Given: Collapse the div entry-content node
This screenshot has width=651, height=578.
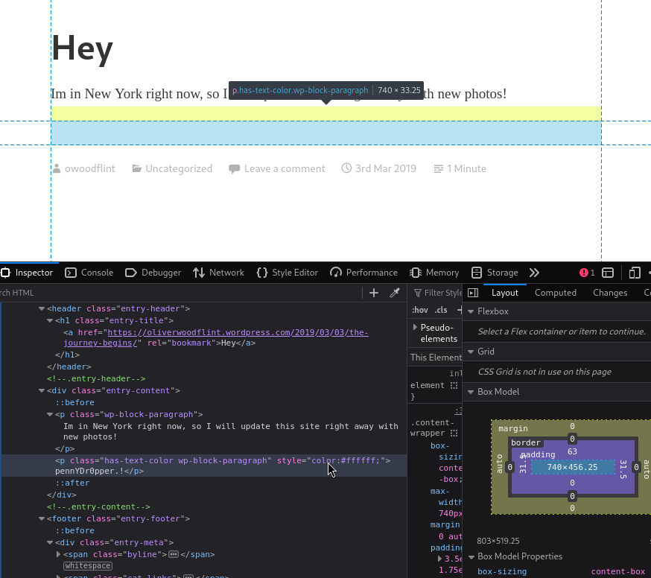Looking at the screenshot, I should pos(42,390).
